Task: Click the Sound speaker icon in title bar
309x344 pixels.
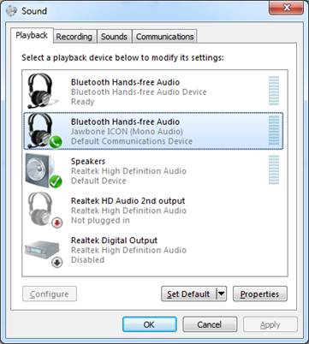Action: [x=12, y=10]
